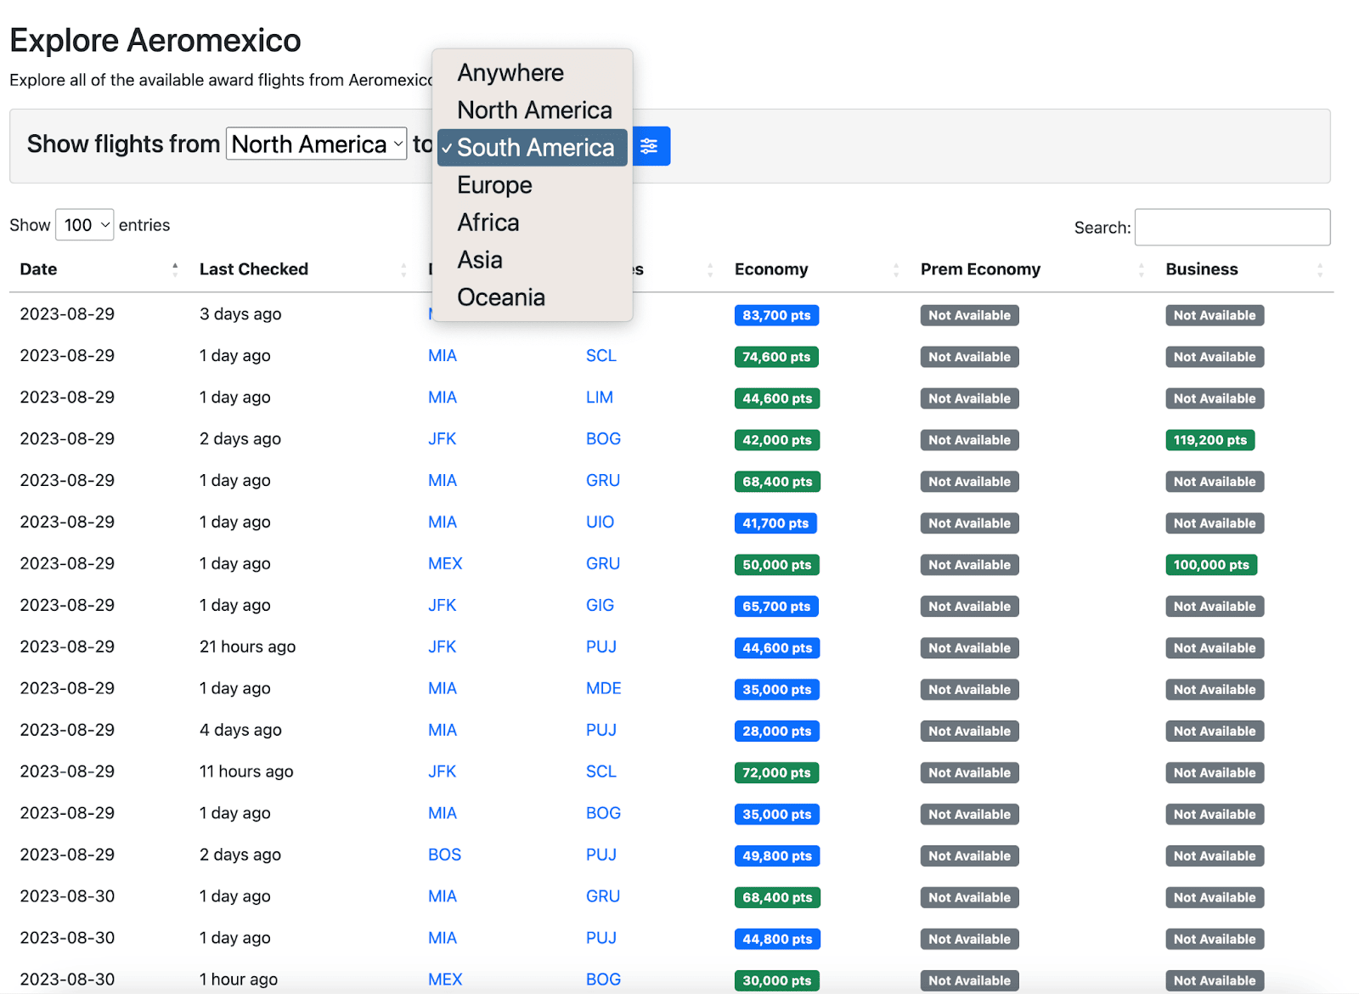This screenshot has width=1359, height=994.
Task: Open the origin region North America dropdown
Action: tap(317, 144)
